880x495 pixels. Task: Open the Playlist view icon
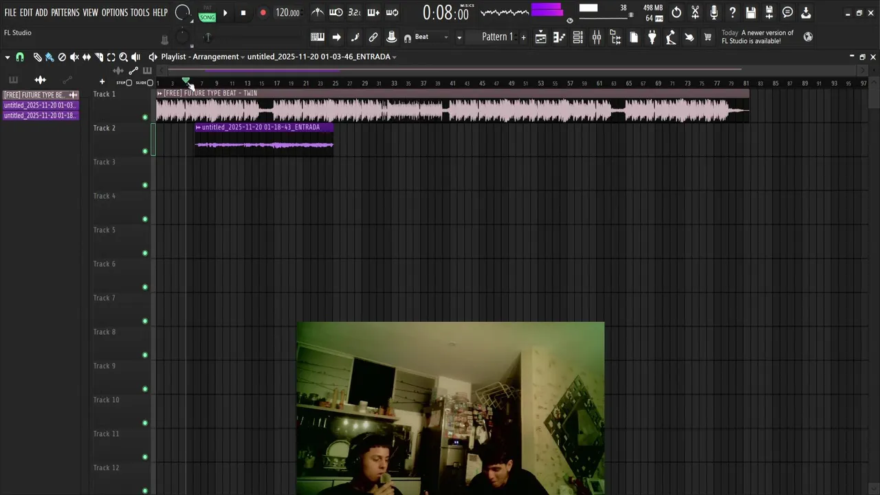tap(541, 38)
